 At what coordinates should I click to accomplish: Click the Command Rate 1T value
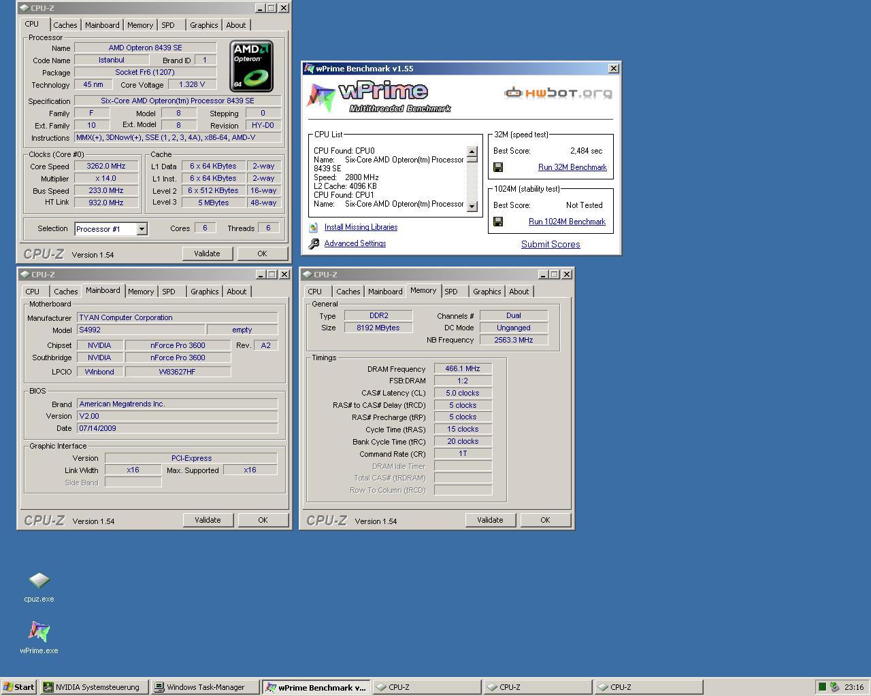[x=463, y=454]
